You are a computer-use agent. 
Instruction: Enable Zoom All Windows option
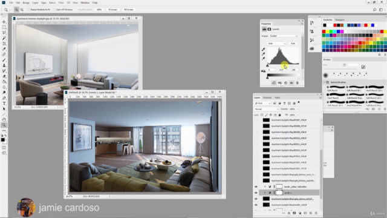click(x=54, y=10)
